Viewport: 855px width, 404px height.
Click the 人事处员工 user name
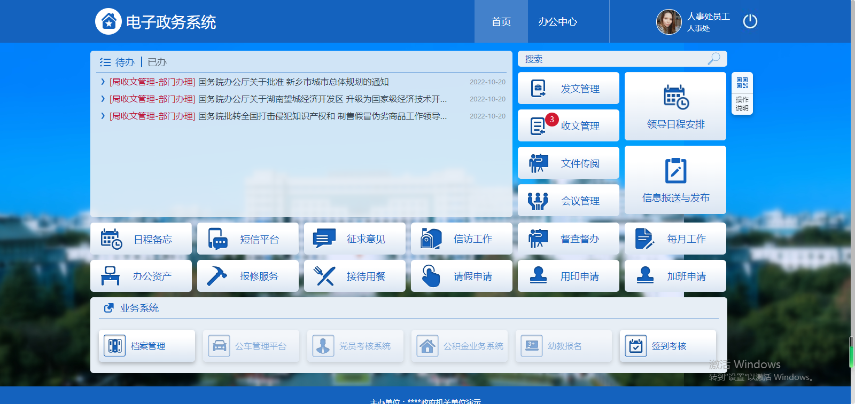pyautogui.click(x=709, y=17)
